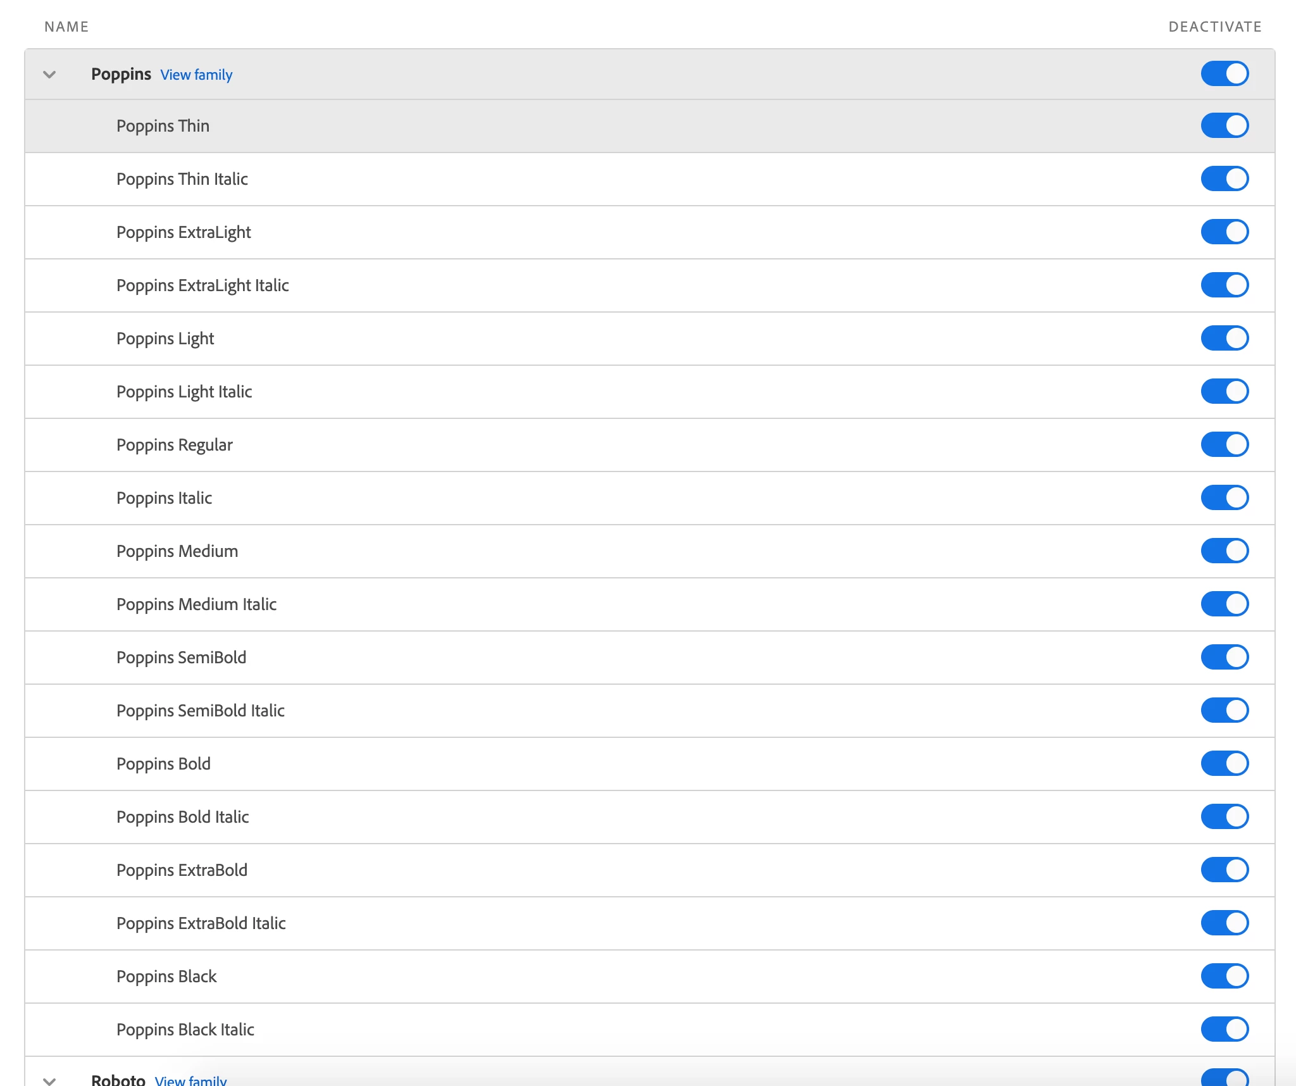Image resolution: width=1296 pixels, height=1086 pixels.
Task: Click the Poppins Black font name
Action: (x=166, y=977)
